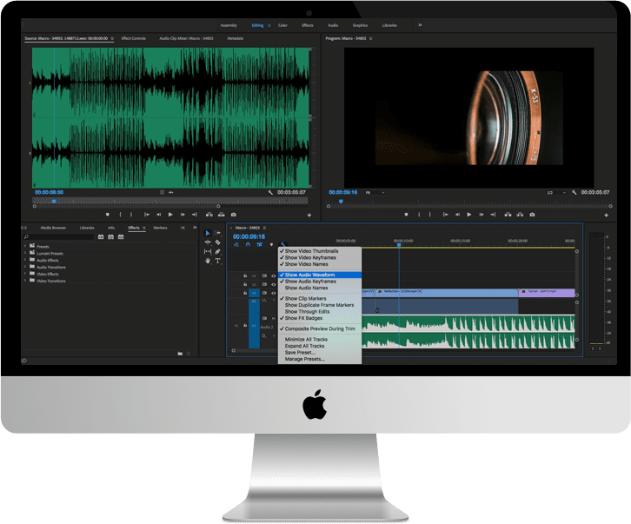The width and height of the screenshot is (631, 524).
Task: Click the Source monitor blue playhead marker
Action: point(54,202)
